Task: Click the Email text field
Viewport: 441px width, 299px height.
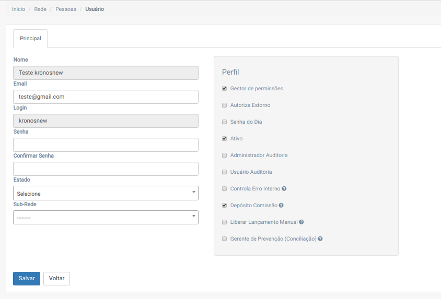Action: click(x=106, y=97)
